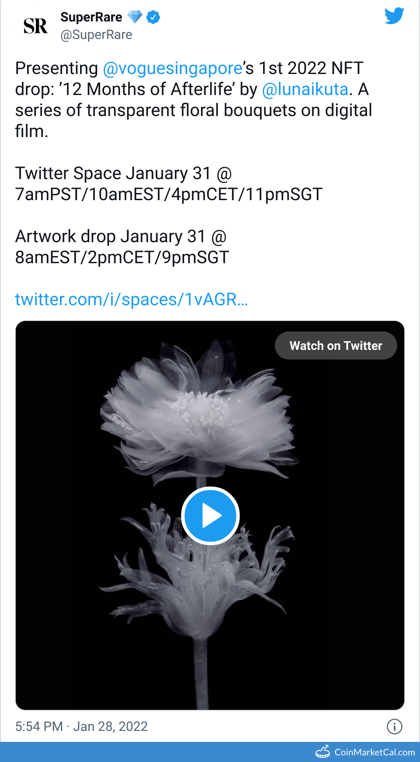Click the 5:54 PM Jan 28, 2022 timestamp
This screenshot has width=420, height=762.
click(x=81, y=727)
